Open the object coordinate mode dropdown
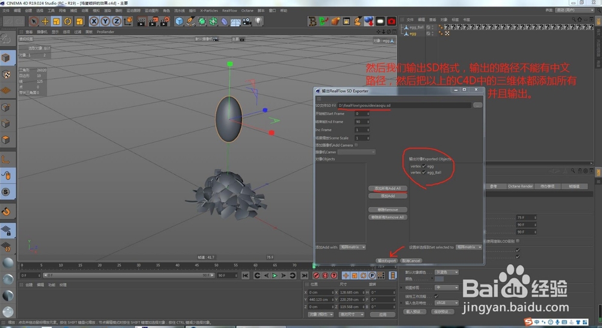The height and width of the screenshot is (328, 602). pos(321,314)
